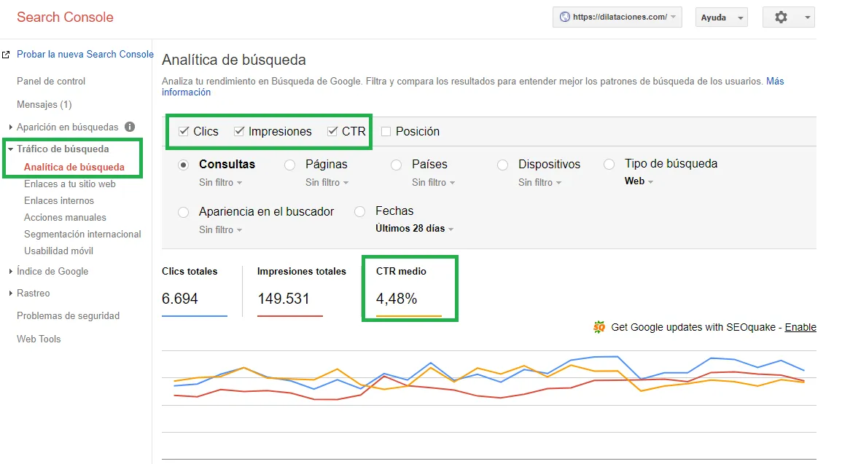Click the globe icon in the site selector
842x464 pixels.
click(565, 17)
